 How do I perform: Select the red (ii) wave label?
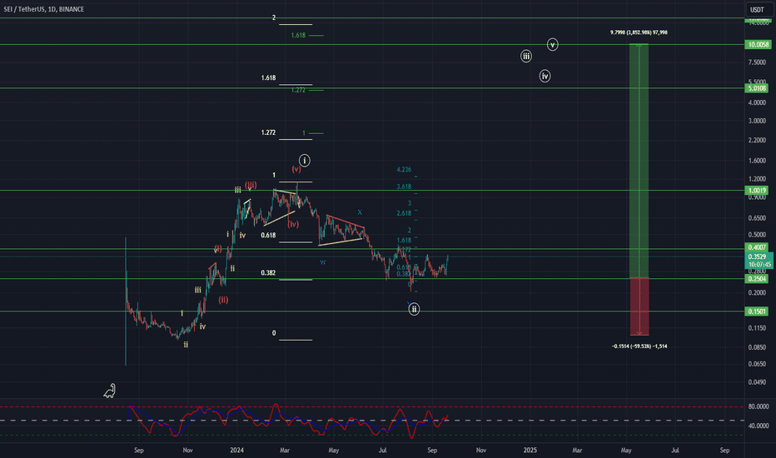(223, 300)
